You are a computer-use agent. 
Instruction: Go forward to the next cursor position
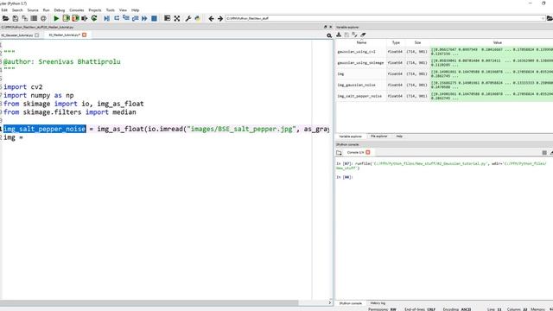pos(220,18)
